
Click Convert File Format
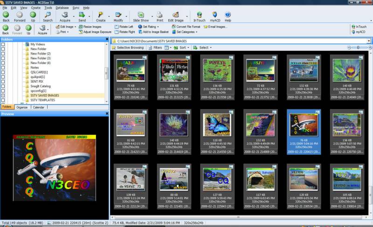click(x=188, y=27)
